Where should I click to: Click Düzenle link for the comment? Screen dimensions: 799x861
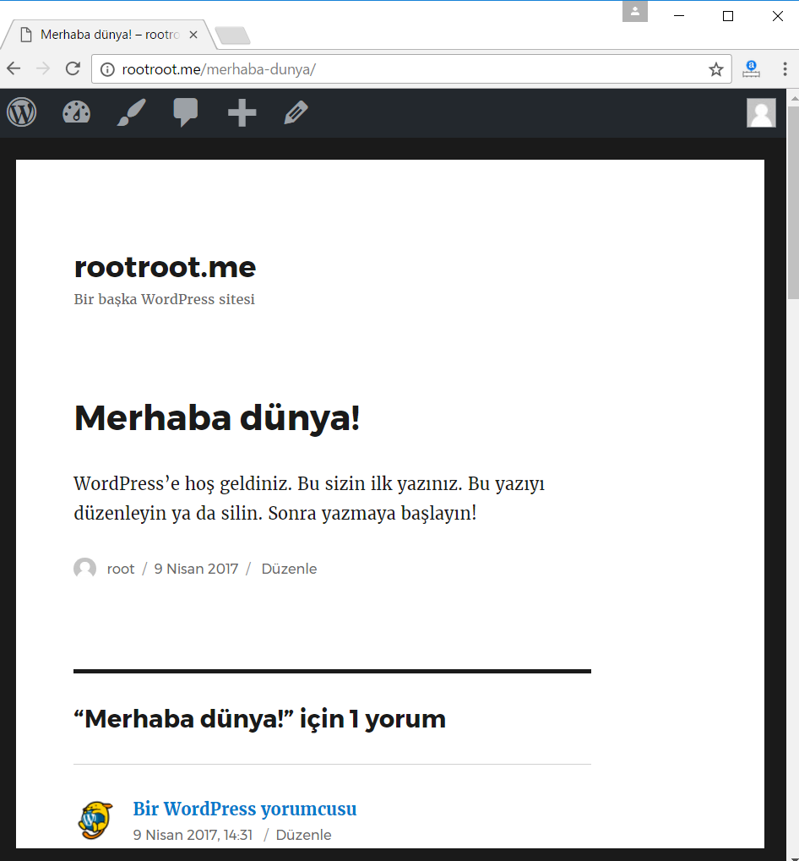pos(303,835)
